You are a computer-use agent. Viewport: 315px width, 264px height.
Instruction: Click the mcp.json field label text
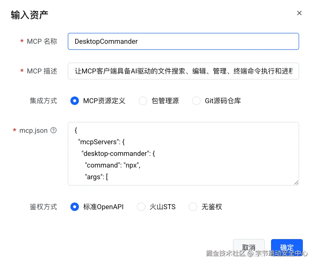pyautogui.click(x=33, y=130)
